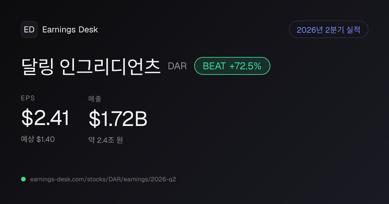Click the $1.72B revenue figure
The height and width of the screenshot is (204, 389).
118,119
